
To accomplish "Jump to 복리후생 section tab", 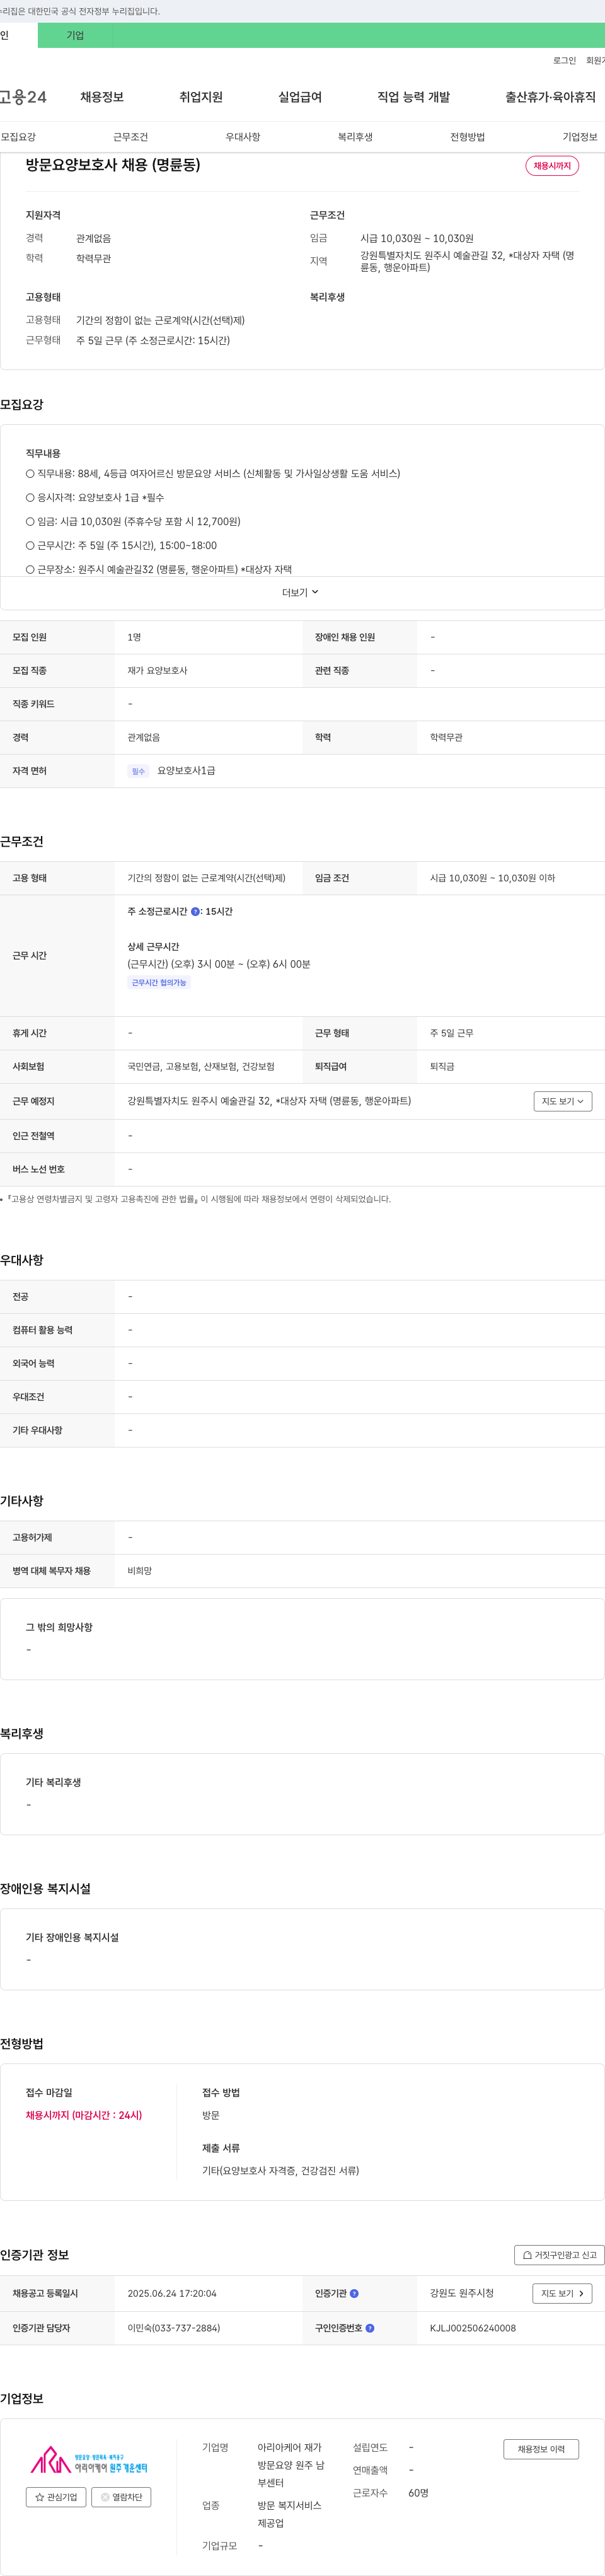I will 355,137.
